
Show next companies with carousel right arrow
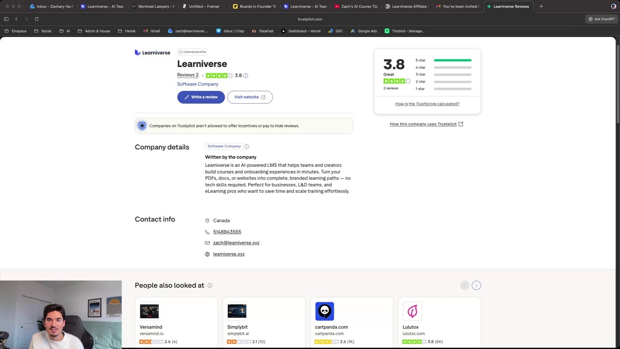(476, 286)
